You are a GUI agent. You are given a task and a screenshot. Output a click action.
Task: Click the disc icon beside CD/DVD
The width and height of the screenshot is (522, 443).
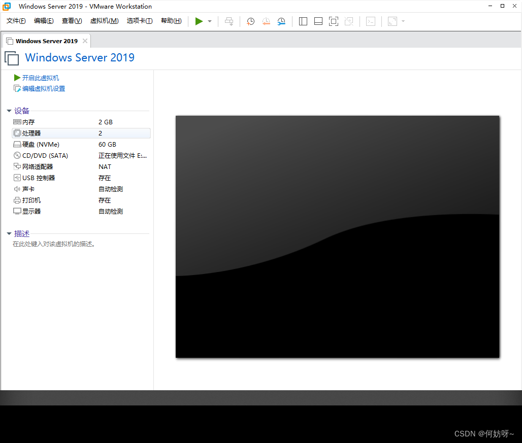(17, 155)
